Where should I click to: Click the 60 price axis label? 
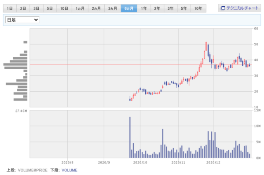pos(256,29)
